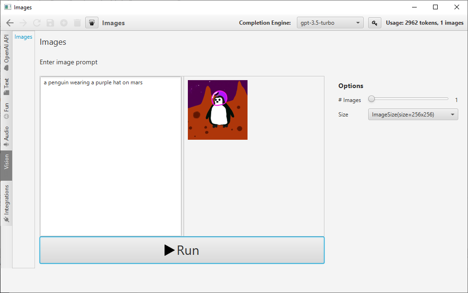Select the Vision side tab
The height and width of the screenshot is (293, 468).
6,165
